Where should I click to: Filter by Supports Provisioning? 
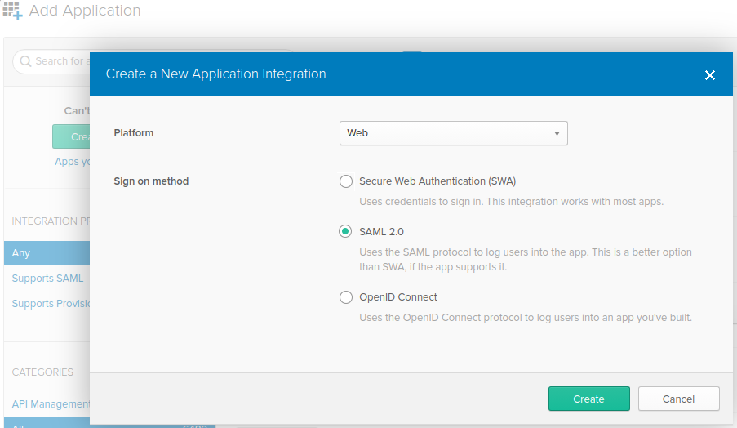point(51,303)
